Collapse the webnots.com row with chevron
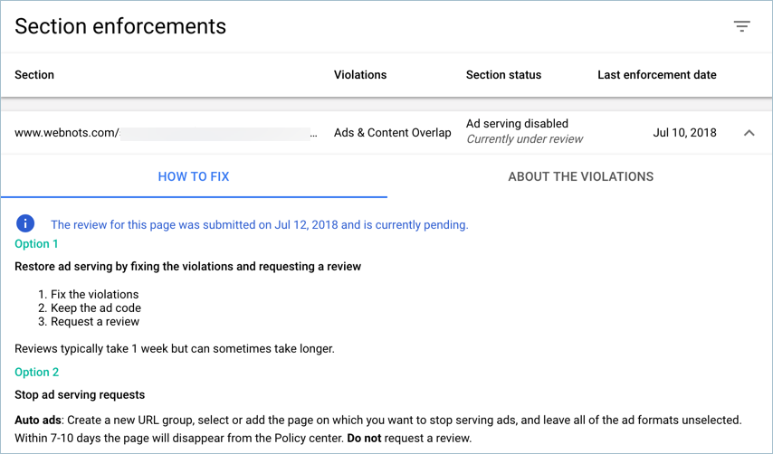 [x=749, y=133]
